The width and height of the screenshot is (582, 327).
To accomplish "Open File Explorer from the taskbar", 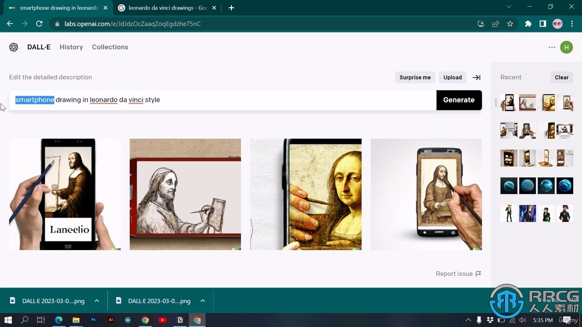I will click(x=76, y=320).
